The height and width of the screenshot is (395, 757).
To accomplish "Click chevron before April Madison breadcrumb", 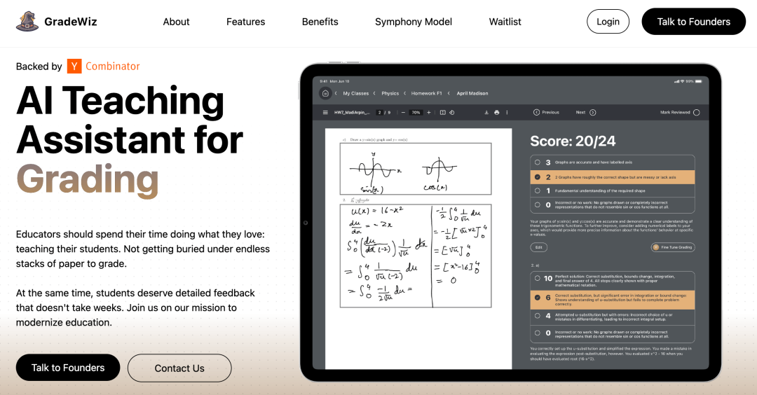I will [x=449, y=93].
